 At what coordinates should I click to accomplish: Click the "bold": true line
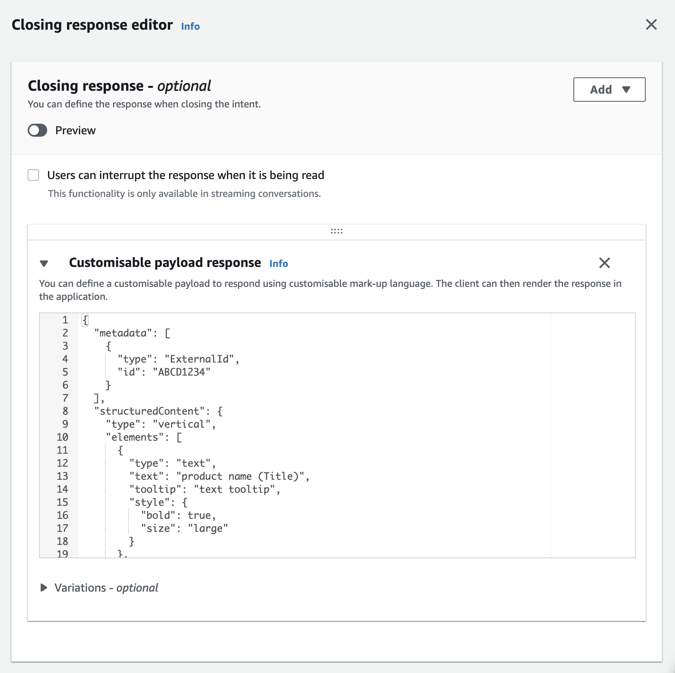pyautogui.click(x=178, y=516)
